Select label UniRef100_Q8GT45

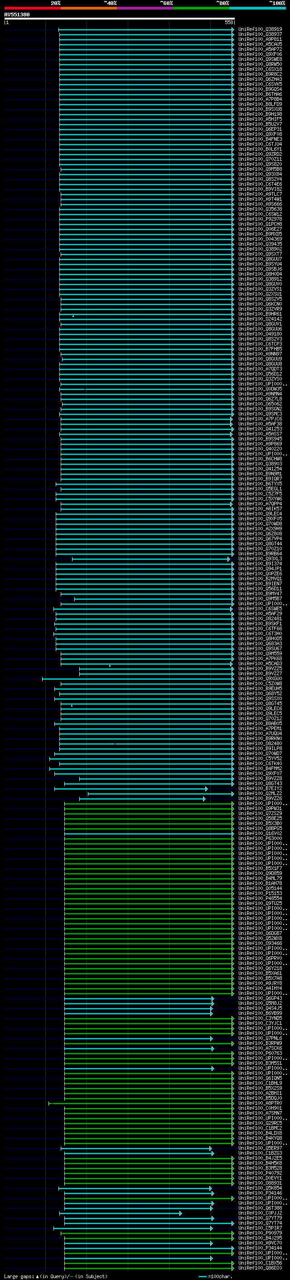click(x=260, y=704)
